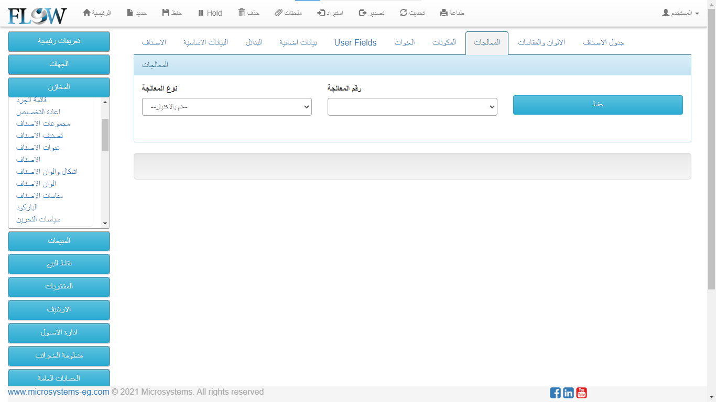This screenshot has width=716, height=402.
Task: Switch to the المكونات tab
Action: 444,43
